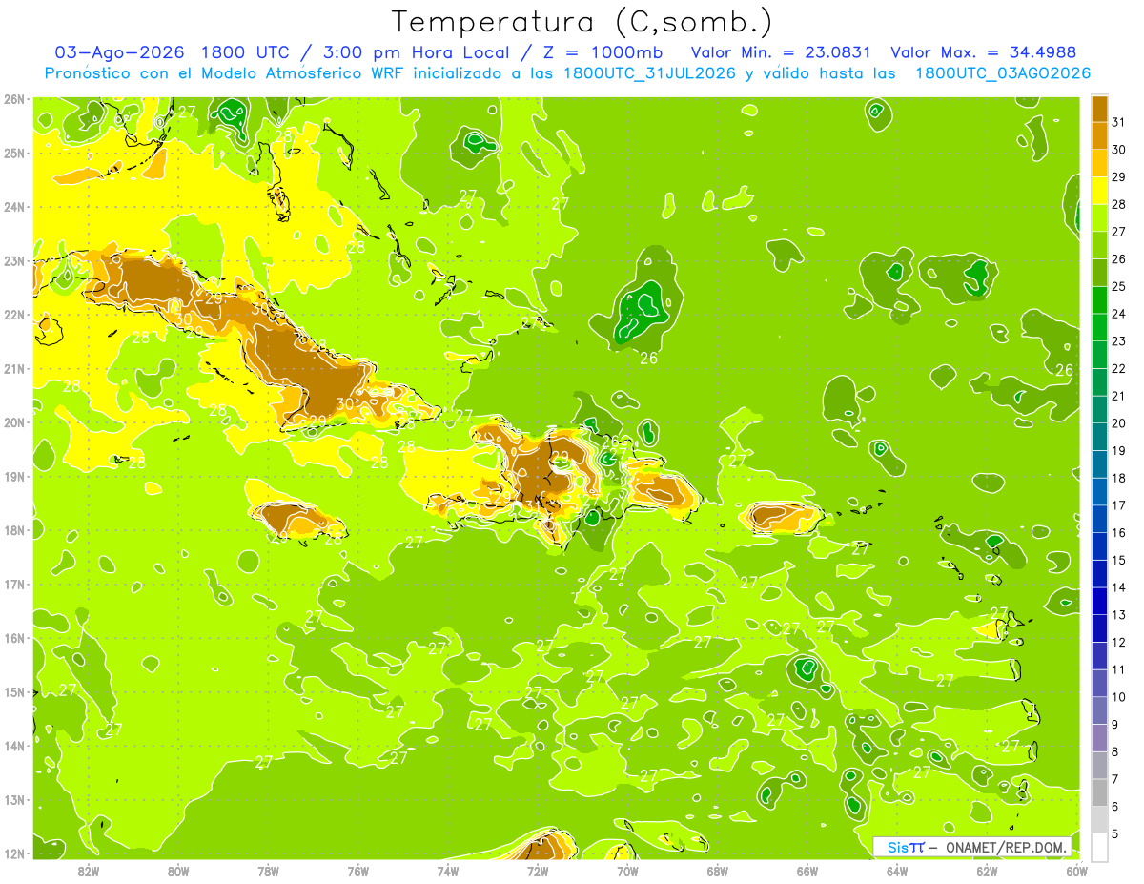This screenshot has height=884, width=1144.
Task: Click the "13N" latitude axis label
Action: 14,799
